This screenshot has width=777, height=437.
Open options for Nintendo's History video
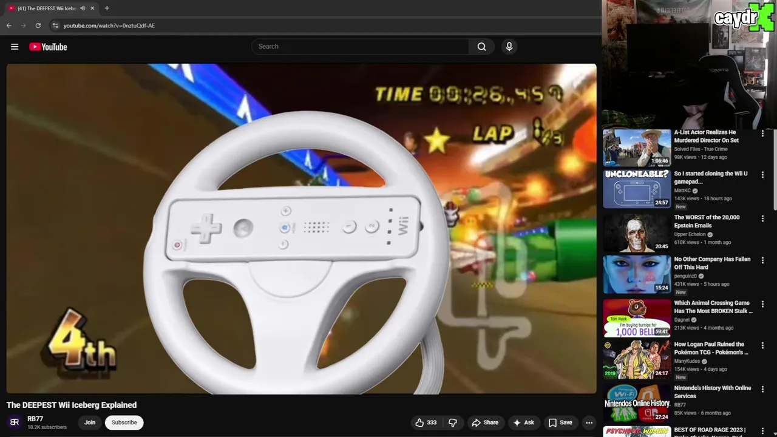click(762, 388)
